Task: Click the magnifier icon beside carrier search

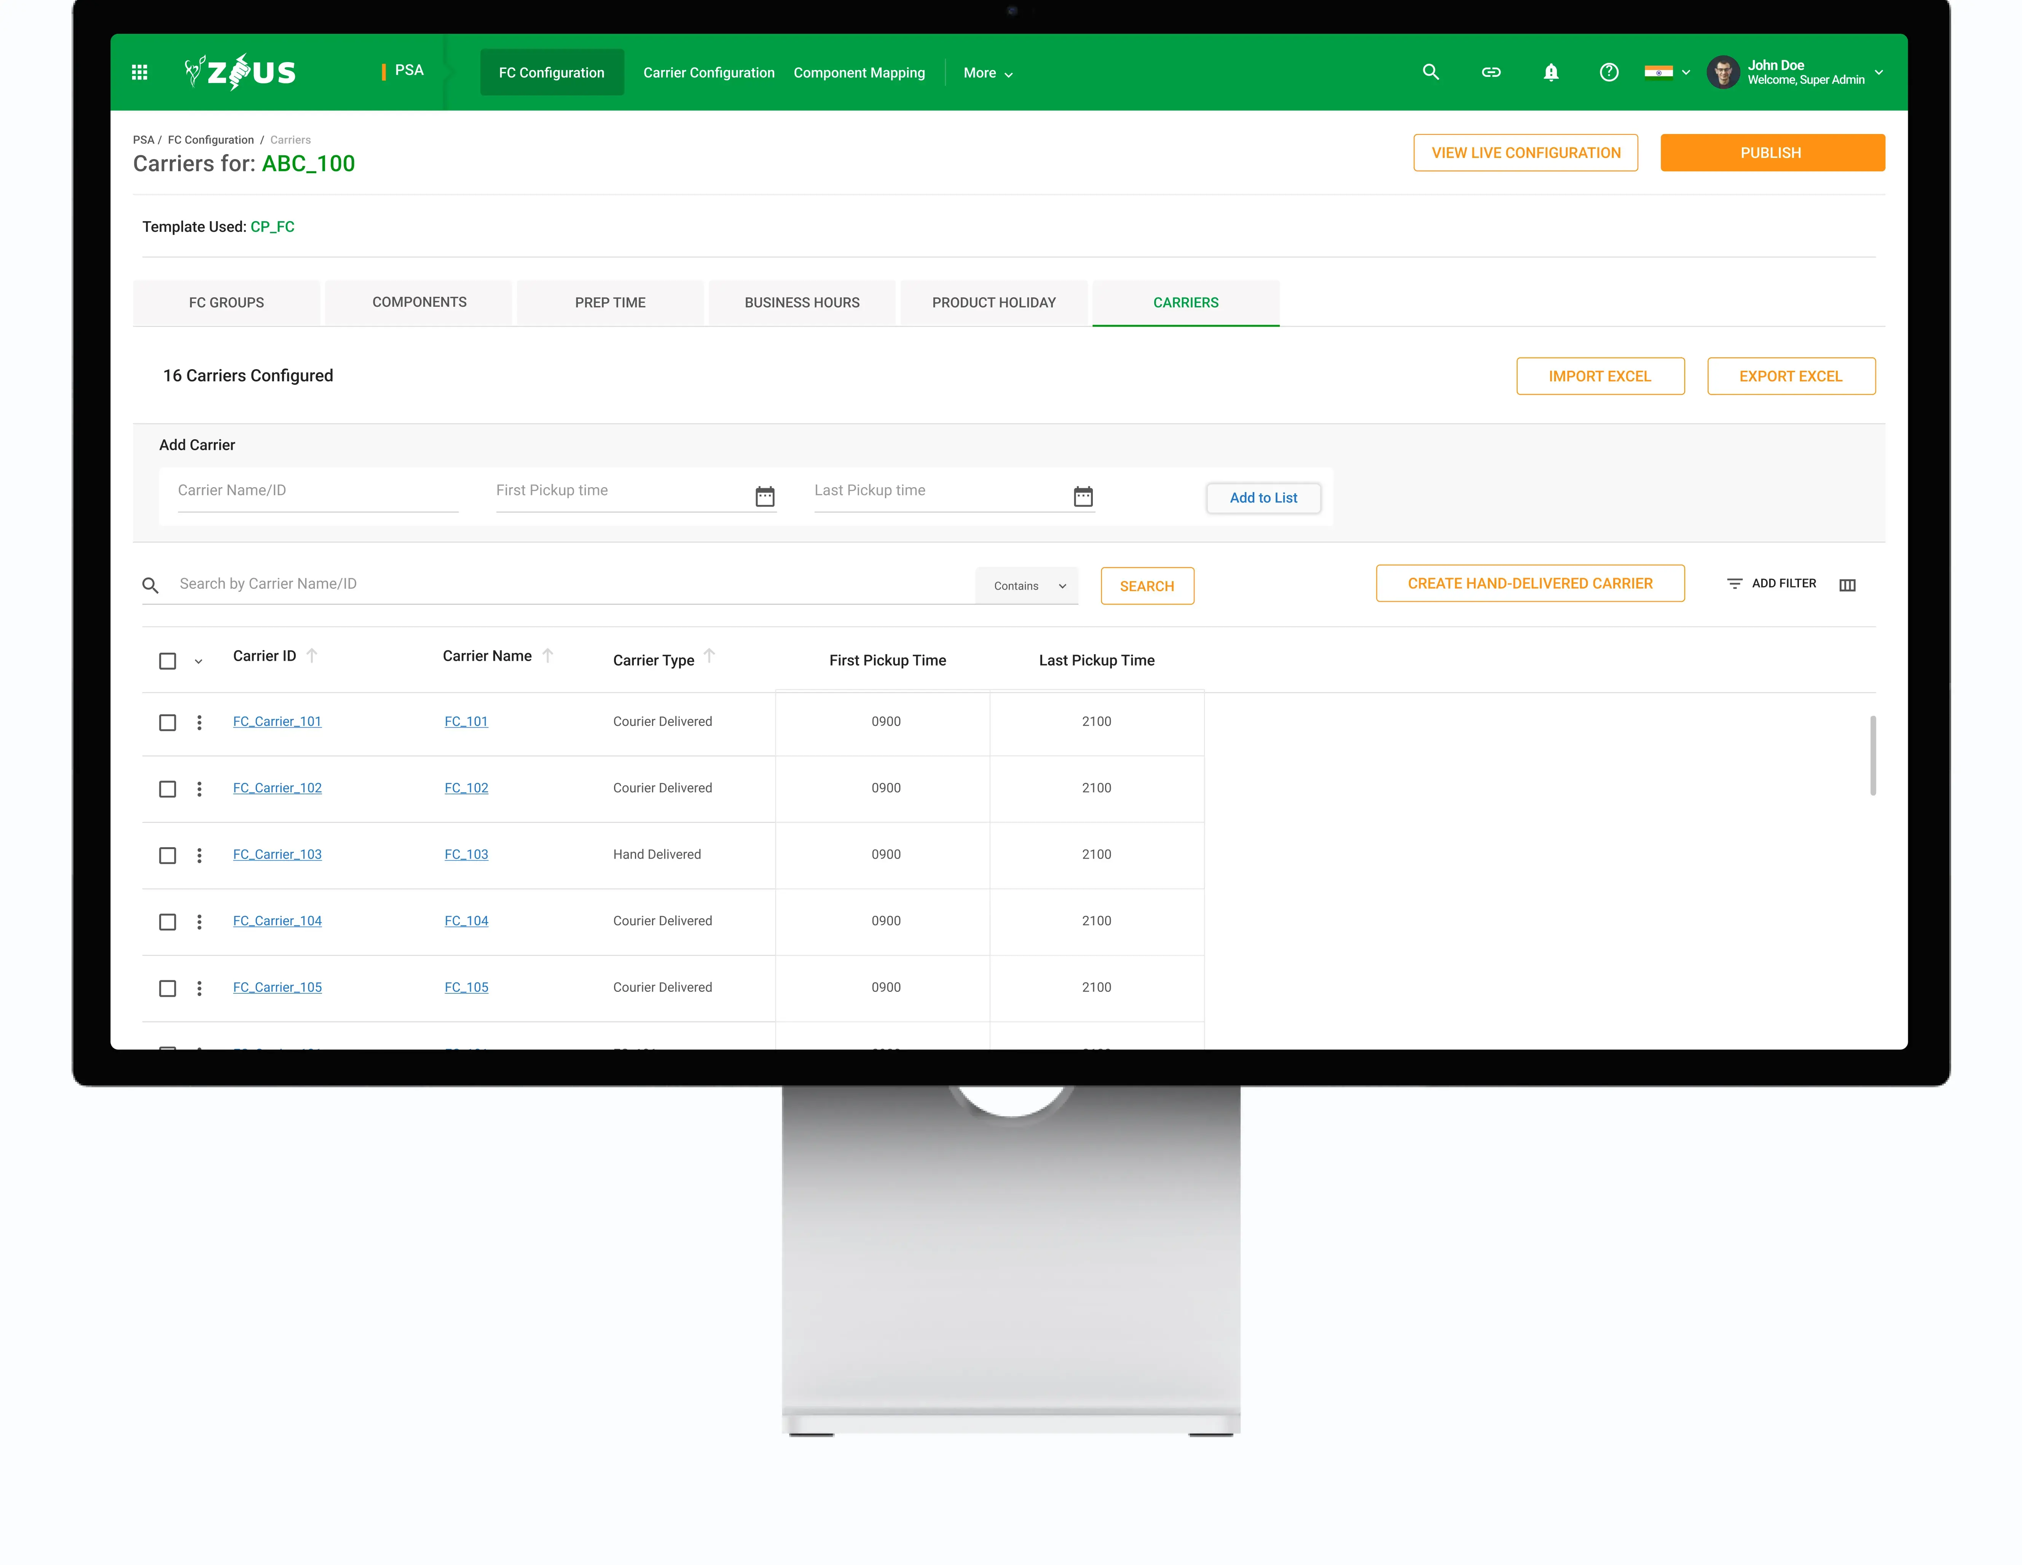Action: pyautogui.click(x=150, y=585)
